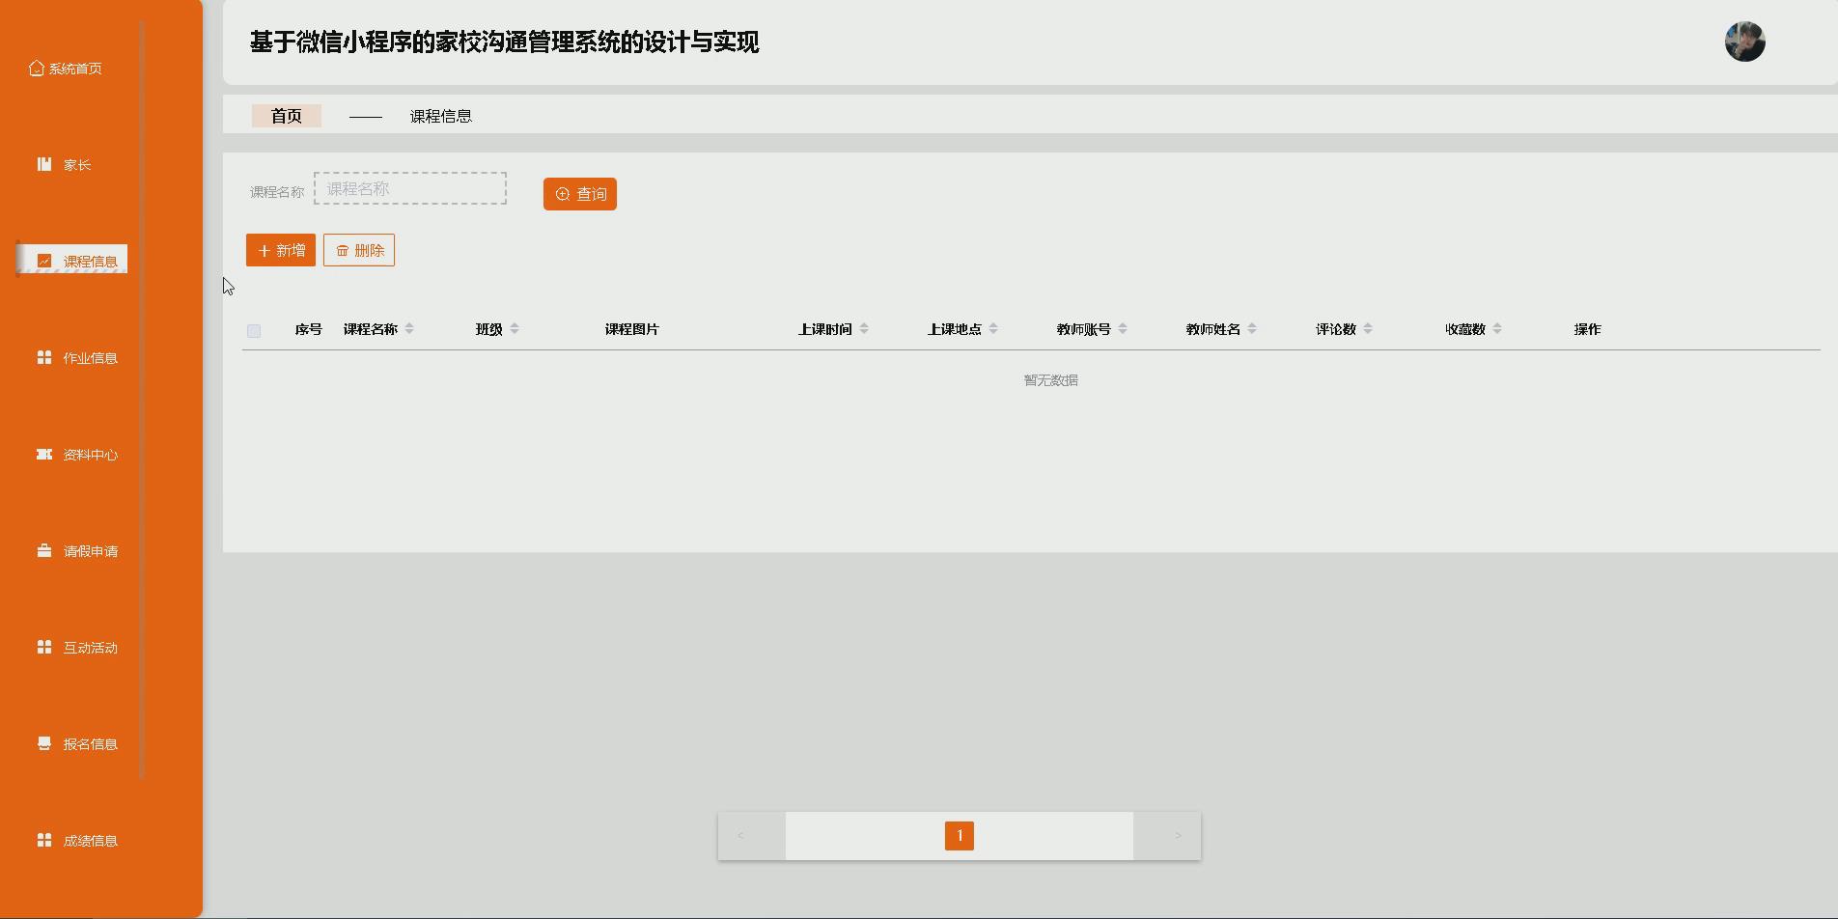Click the briefcase icon beside 请假申请
Image resolution: width=1838 pixels, height=919 pixels.
point(44,550)
